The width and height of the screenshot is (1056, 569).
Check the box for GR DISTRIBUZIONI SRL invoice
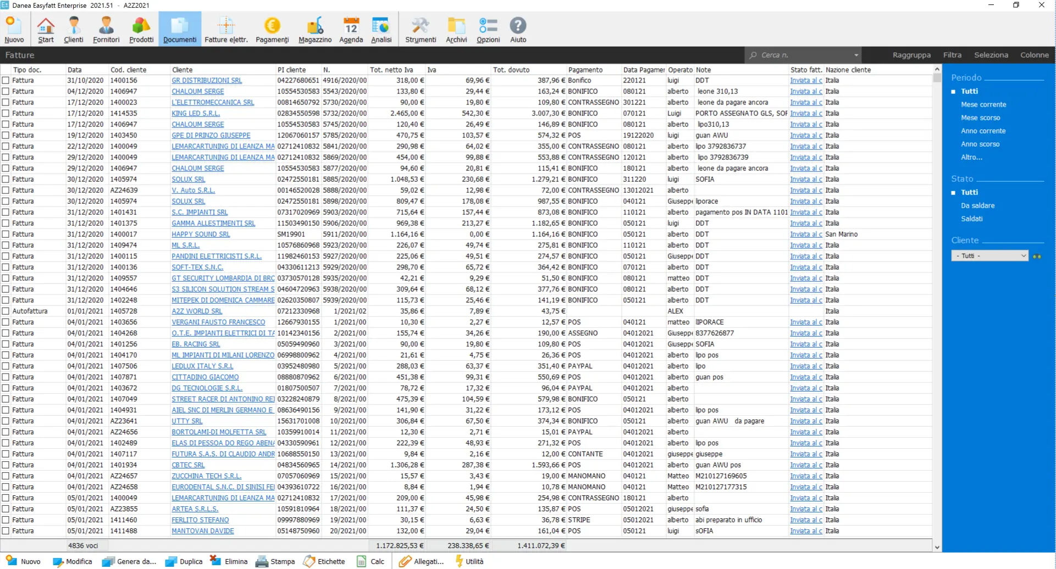click(x=5, y=80)
